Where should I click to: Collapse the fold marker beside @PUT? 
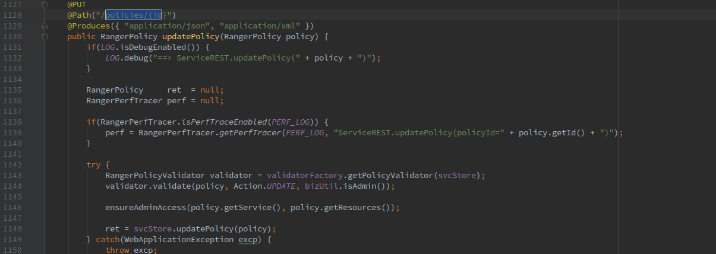tap(45, 5)
